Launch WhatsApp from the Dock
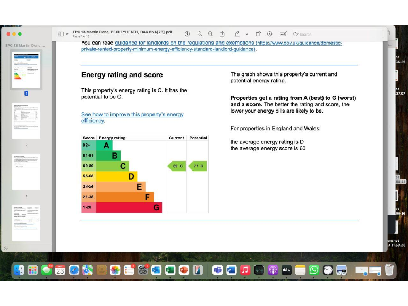This screenshot has height=306, width=408. 314,270
